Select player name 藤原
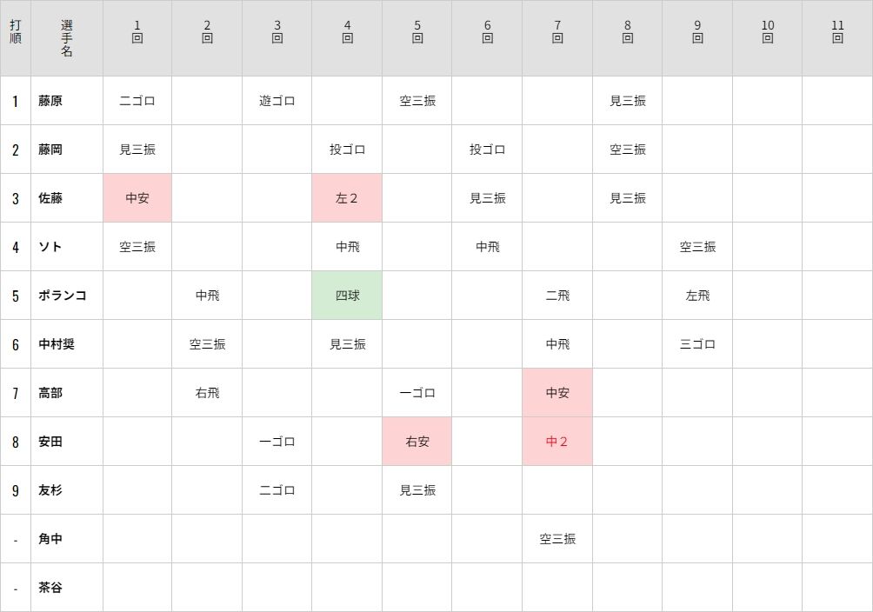Screen dimensions: 873x612 pos(50,101)
